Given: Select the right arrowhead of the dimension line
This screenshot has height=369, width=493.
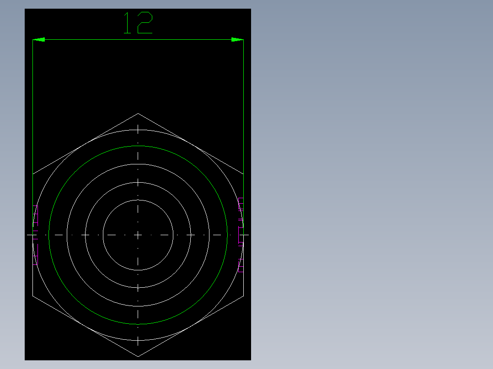Looking at the screenshot, I should click(x=237, y=40).
